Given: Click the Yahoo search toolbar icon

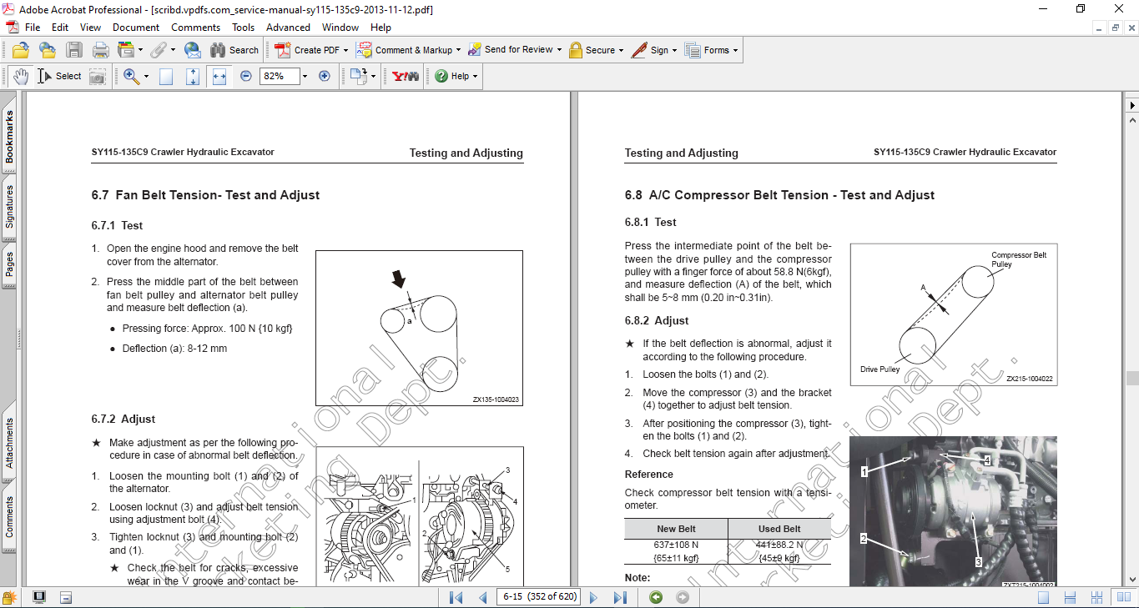Looking at the screenshot, I should (x=406, y=76).
